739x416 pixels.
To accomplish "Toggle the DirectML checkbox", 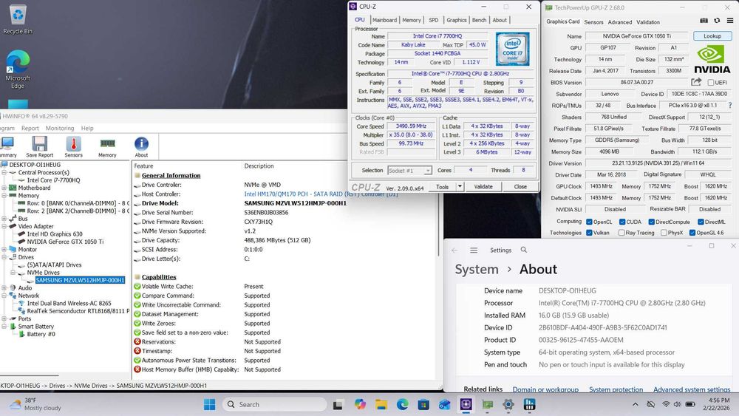I will pos(701,222).
